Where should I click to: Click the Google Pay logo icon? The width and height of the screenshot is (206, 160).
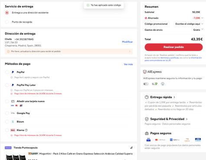coord(13,113)
